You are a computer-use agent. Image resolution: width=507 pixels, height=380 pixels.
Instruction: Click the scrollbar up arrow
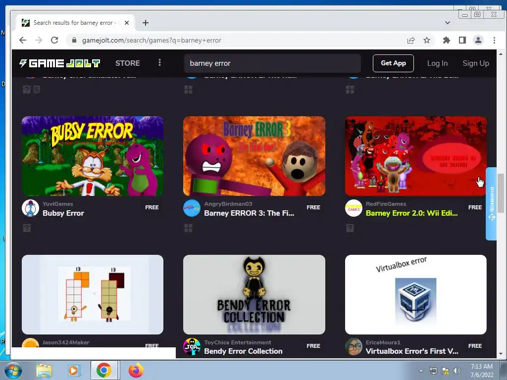(501, 54)
